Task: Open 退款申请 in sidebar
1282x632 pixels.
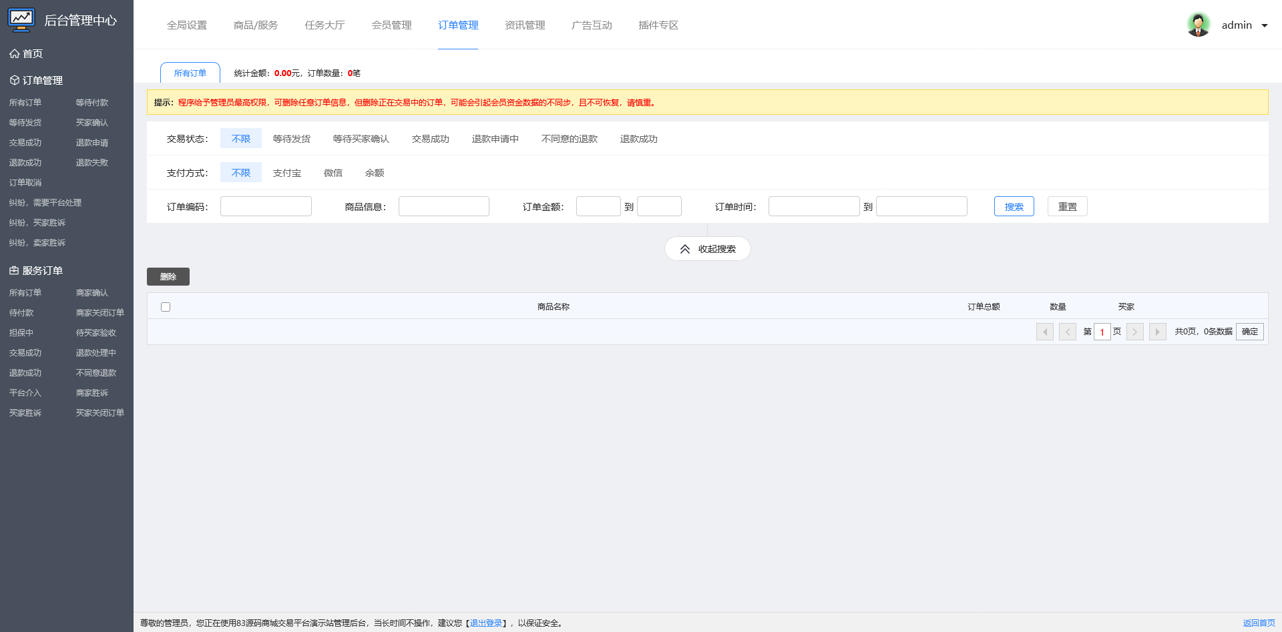Action: coord(92,143)
